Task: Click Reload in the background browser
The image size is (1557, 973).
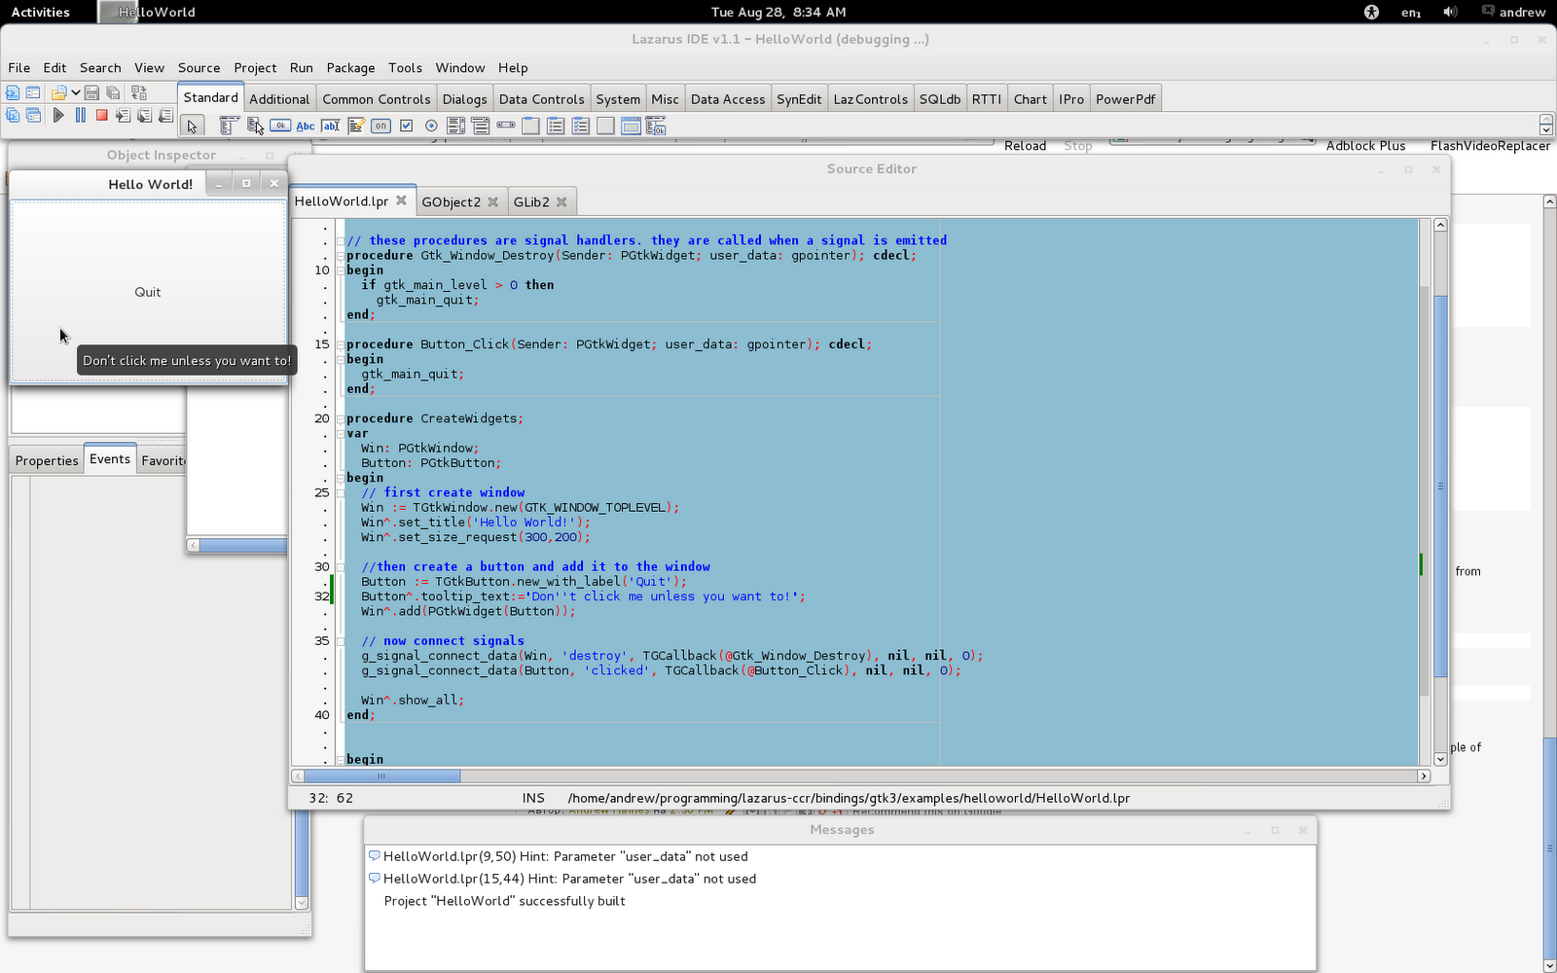Action: [x=1025, y=146]
